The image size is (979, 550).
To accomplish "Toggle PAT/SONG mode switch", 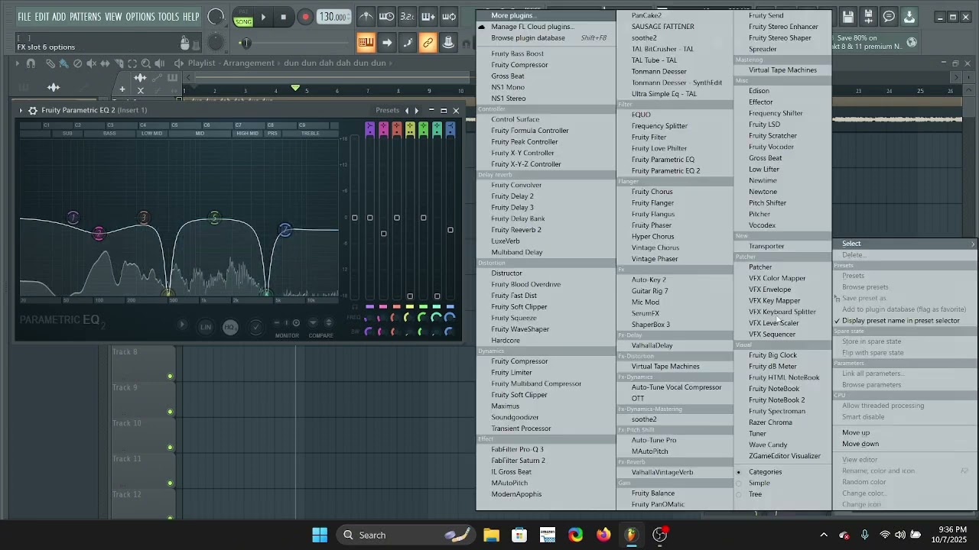I will click(x=243, y=17).
